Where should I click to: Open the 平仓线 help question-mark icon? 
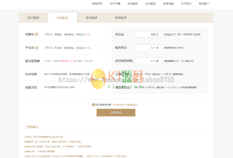(37, 48)
